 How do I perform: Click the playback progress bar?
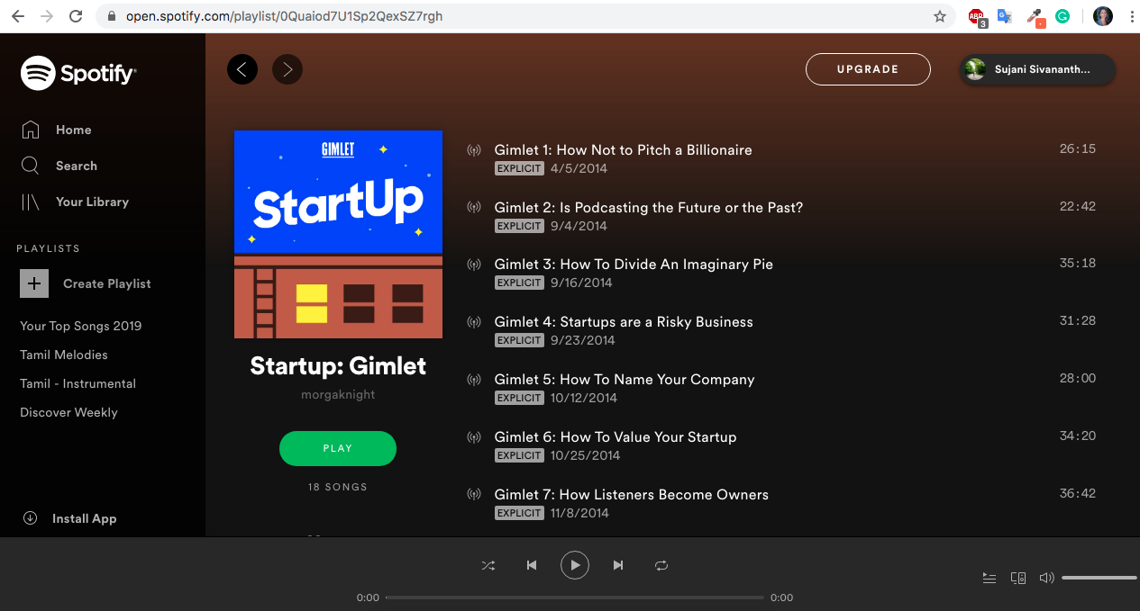(x=575, y=598)
